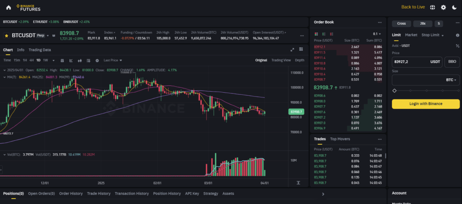Select the 4H interval
462x204 pixels.
(x=32, y=60)
